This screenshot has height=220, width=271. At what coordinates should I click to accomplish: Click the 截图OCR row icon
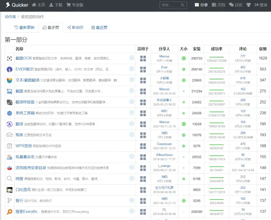click(x=9, y=58)
